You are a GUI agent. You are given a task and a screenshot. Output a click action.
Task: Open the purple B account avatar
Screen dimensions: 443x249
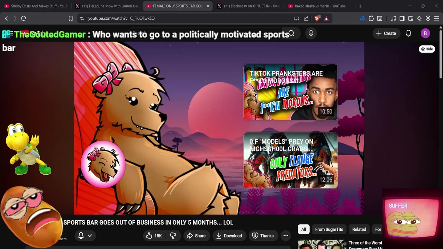pos(425,33)
